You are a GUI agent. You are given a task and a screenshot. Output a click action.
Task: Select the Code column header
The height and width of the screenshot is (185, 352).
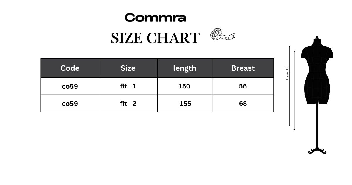(x=70, y=68)
